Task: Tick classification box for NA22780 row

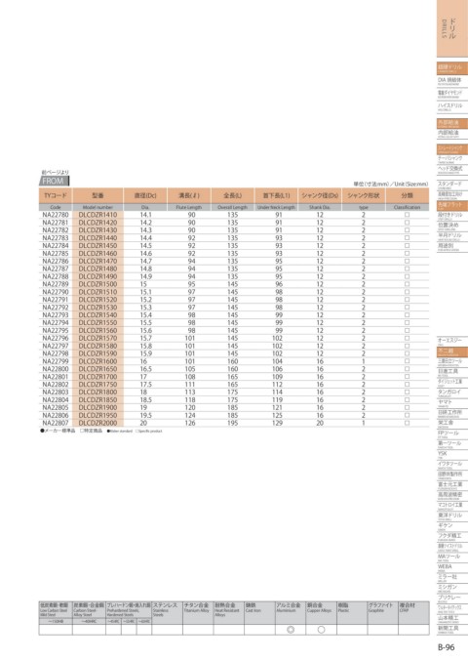Action: pyautogui.click(x=407, y=215)
